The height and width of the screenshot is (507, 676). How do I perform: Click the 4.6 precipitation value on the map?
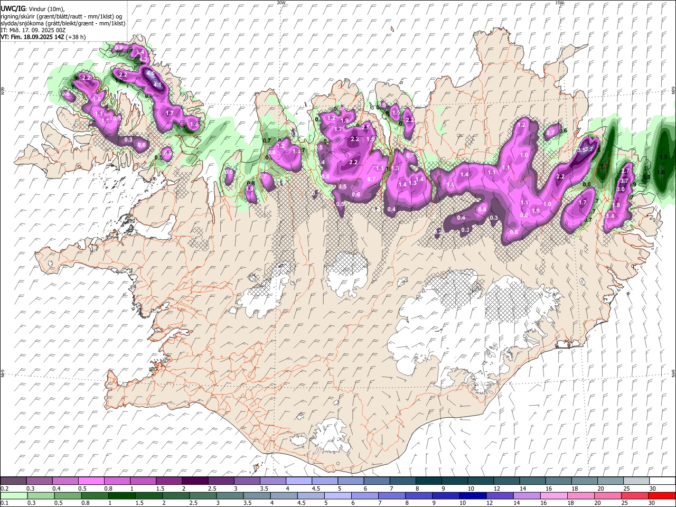click(150, 73)
